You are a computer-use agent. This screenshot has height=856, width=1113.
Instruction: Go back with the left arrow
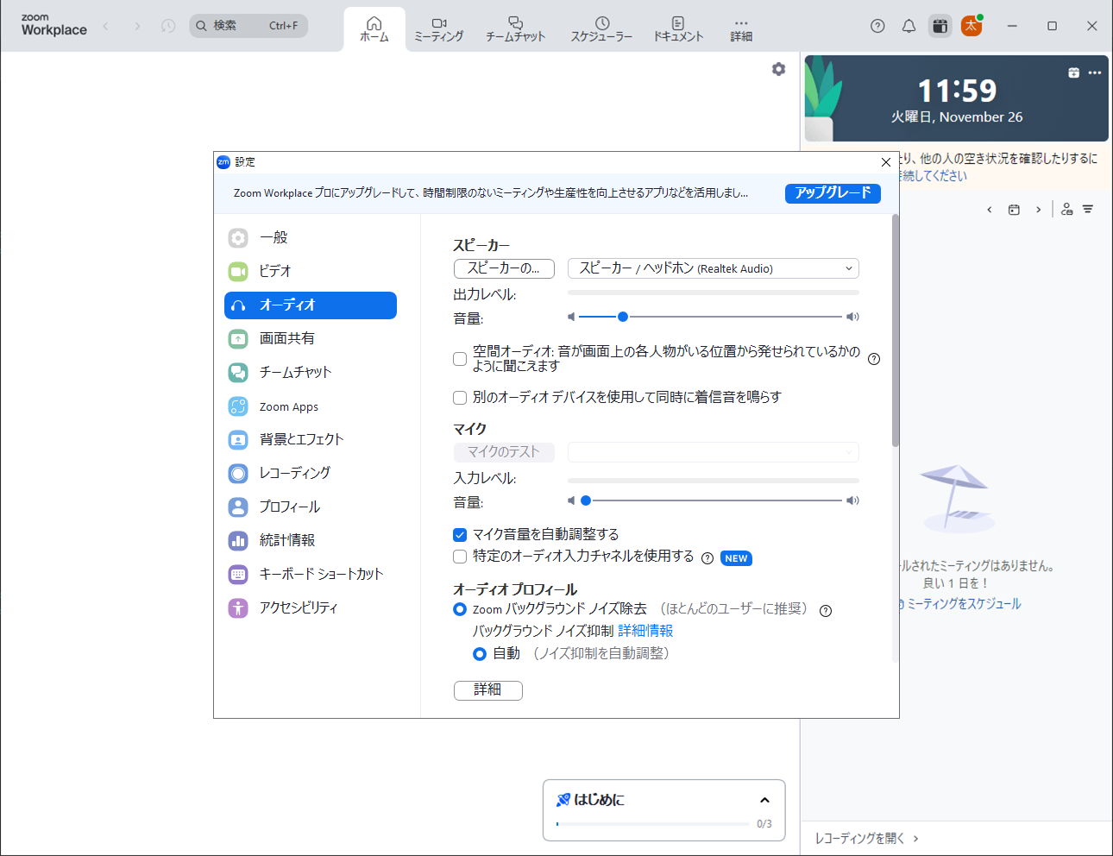click(106, 26)
